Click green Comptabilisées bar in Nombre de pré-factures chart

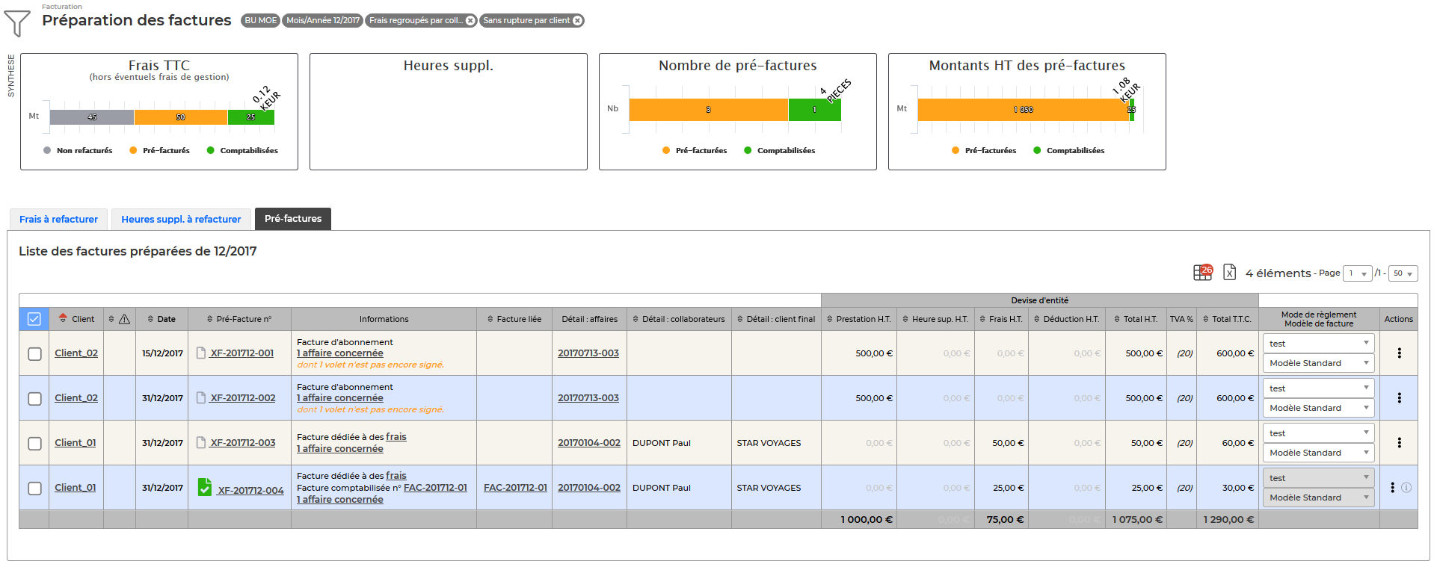coord(815,110)
